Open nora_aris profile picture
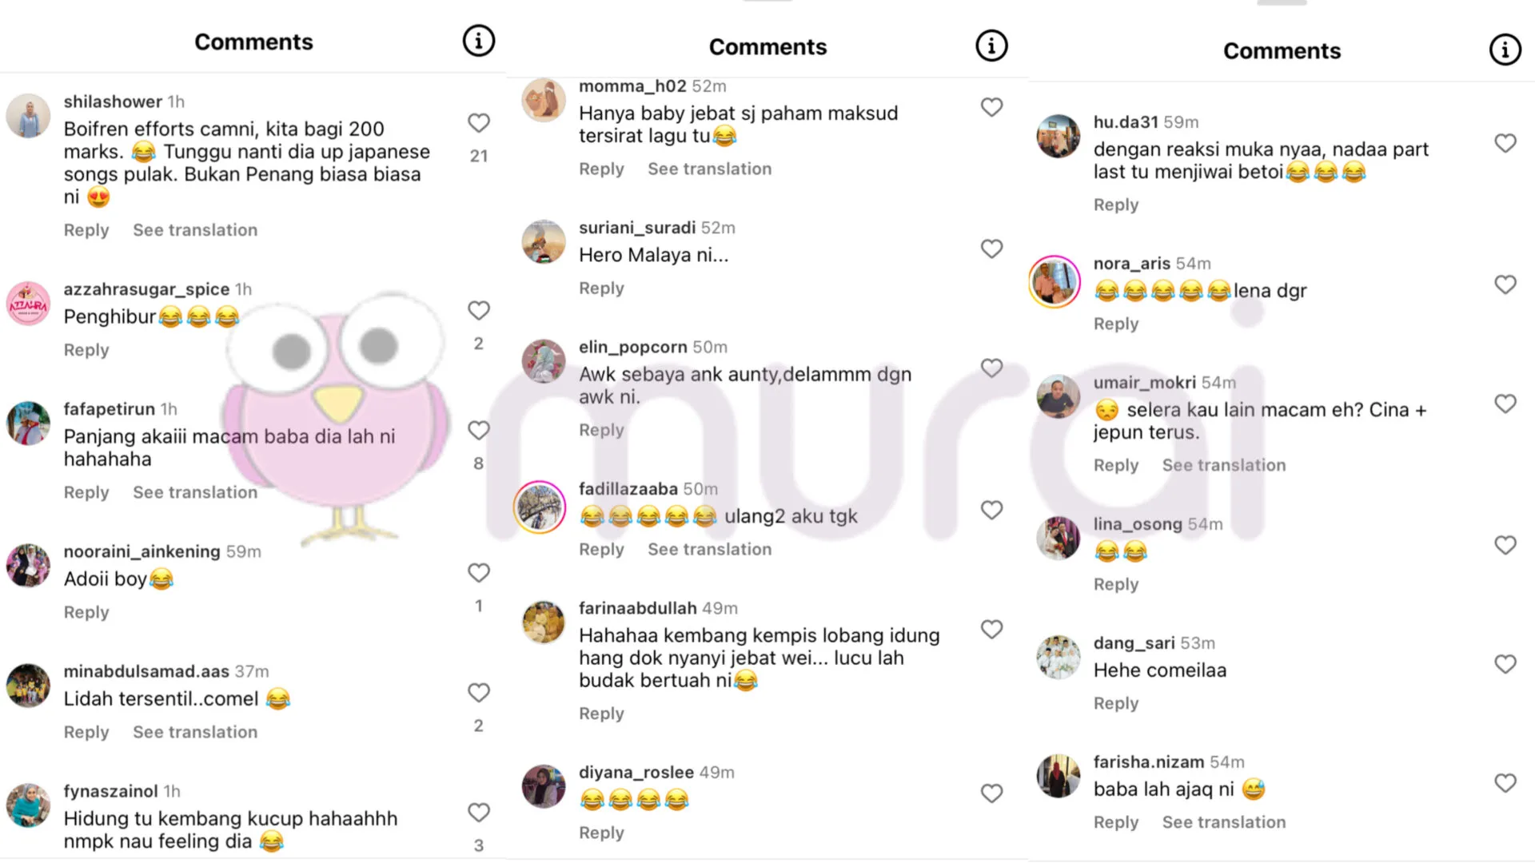 [x=1055, y=281]
